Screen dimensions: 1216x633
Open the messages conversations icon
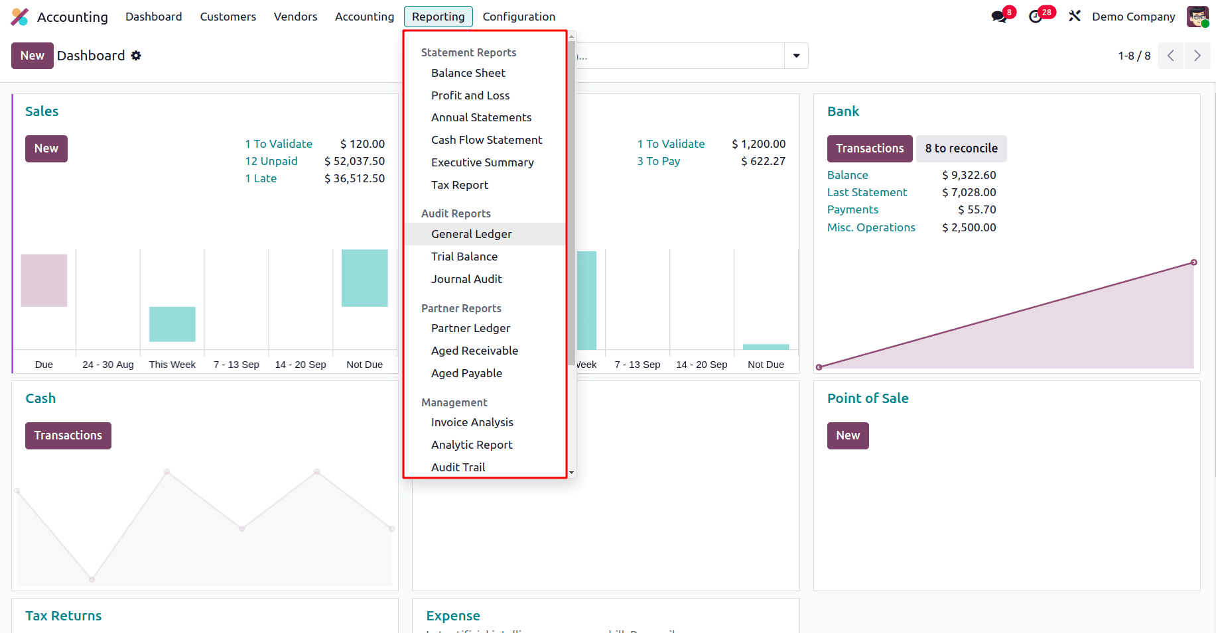click(x=1000, y=15)
